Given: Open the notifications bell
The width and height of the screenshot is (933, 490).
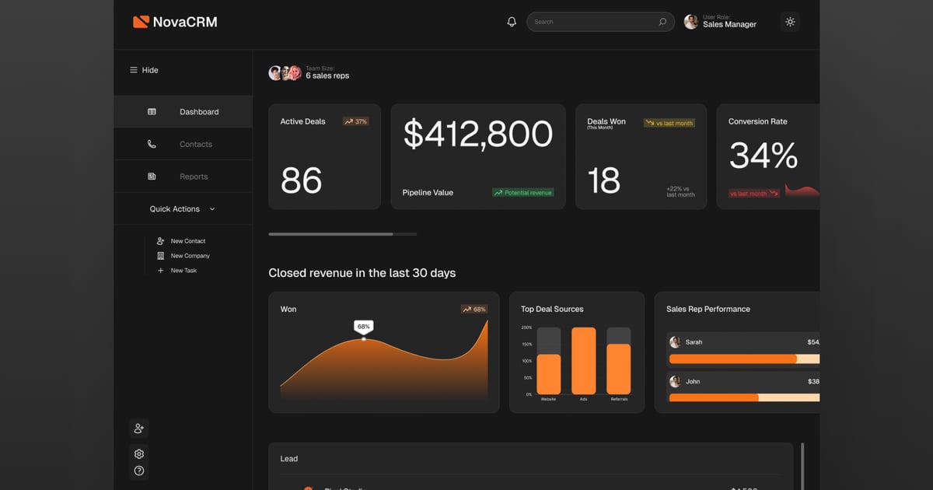Looking at the screenshot, I should (x=512, y=22).
